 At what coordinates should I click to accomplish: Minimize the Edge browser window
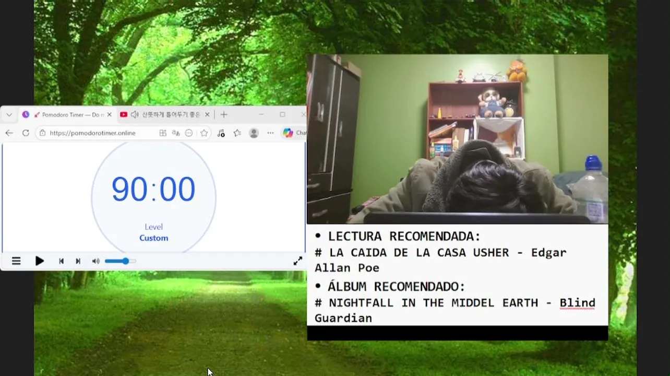point(261,114)
